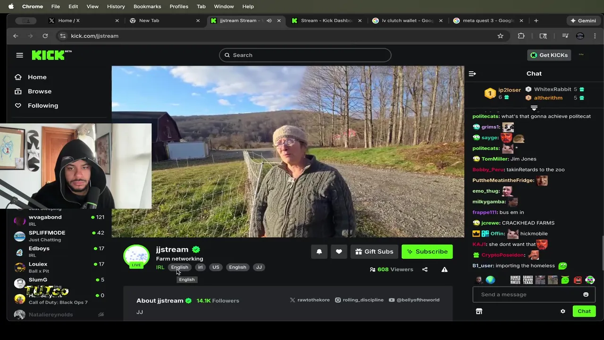604x340 pixels.
Task: Open rolling_discipline Instagram link
Action: point(359,300)
